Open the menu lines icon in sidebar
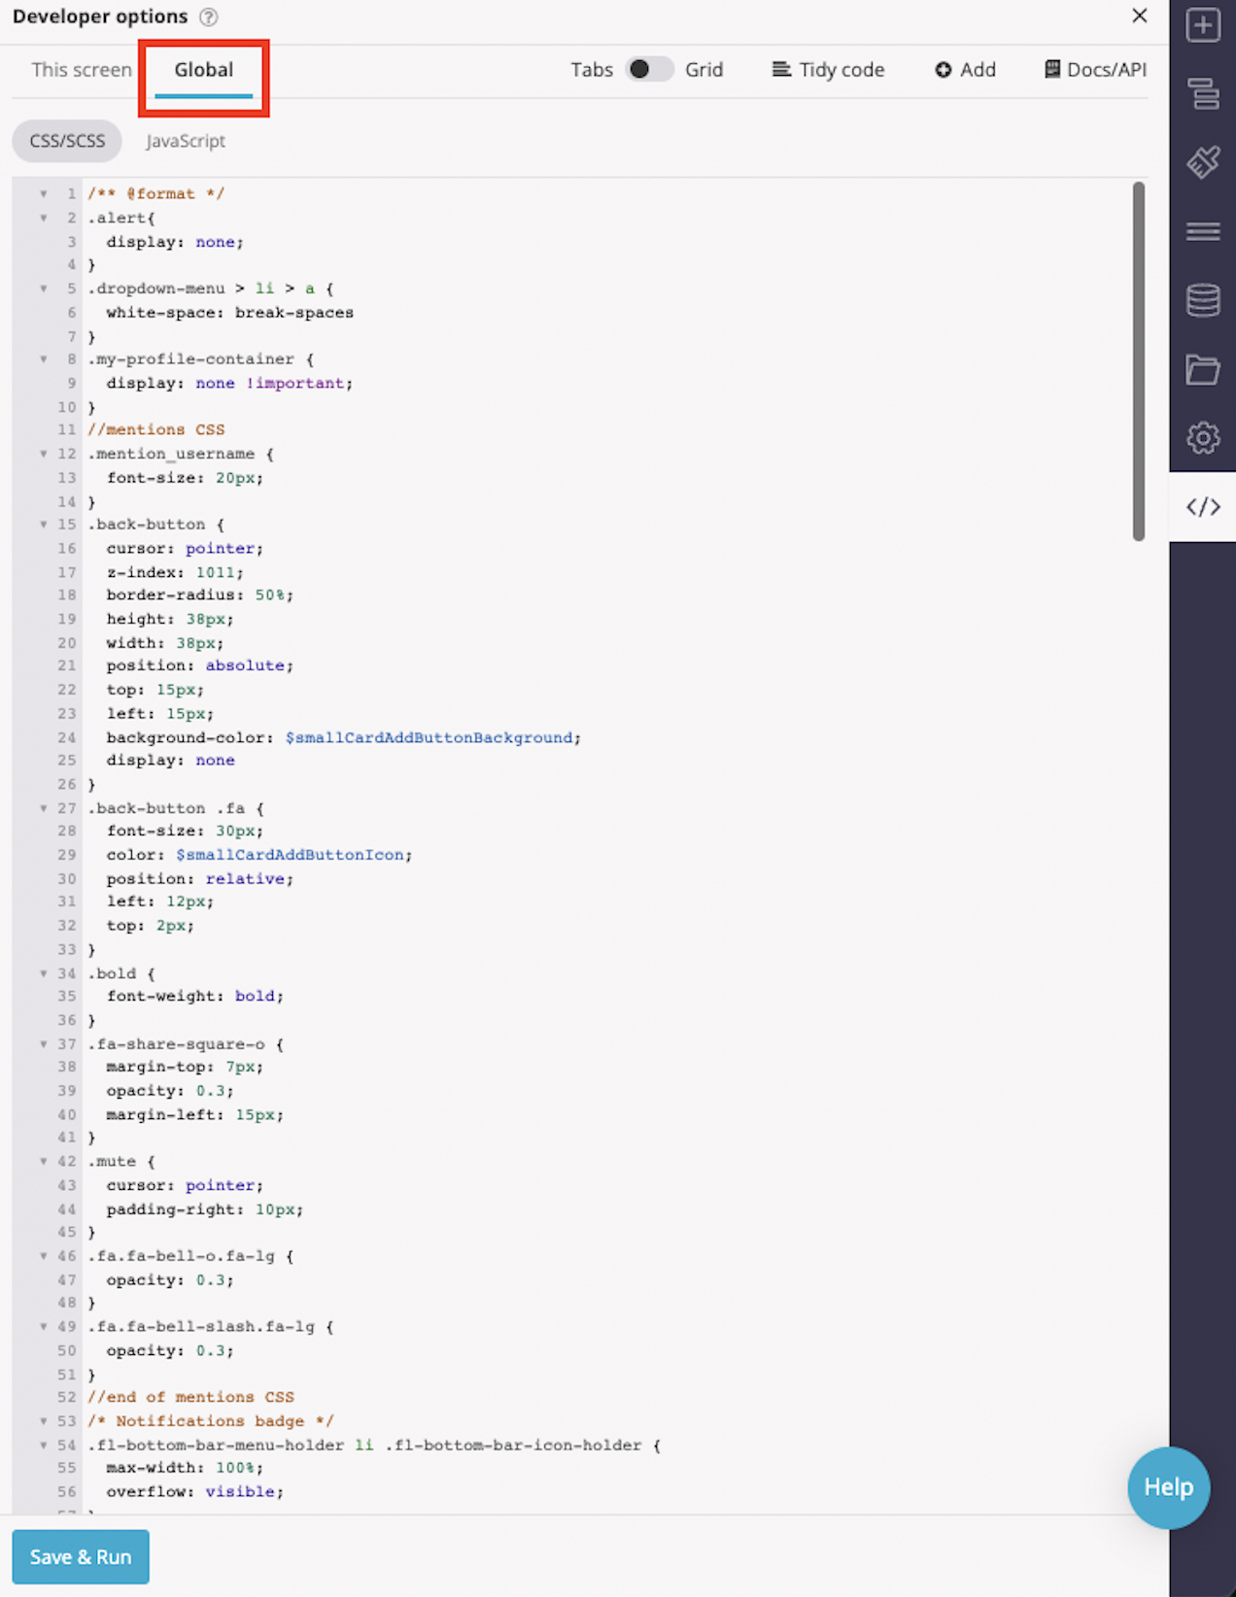 1203,231
